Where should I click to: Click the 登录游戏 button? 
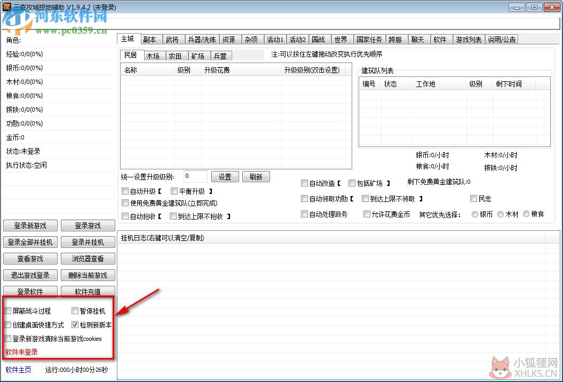coord(88,225)
